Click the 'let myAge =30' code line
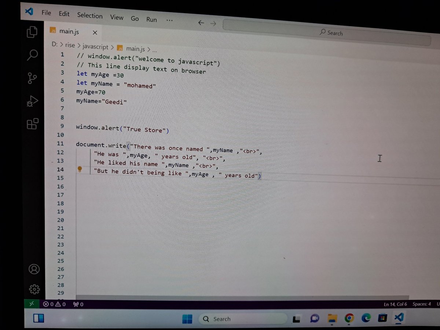440x330 pixels. click(100, 75)
